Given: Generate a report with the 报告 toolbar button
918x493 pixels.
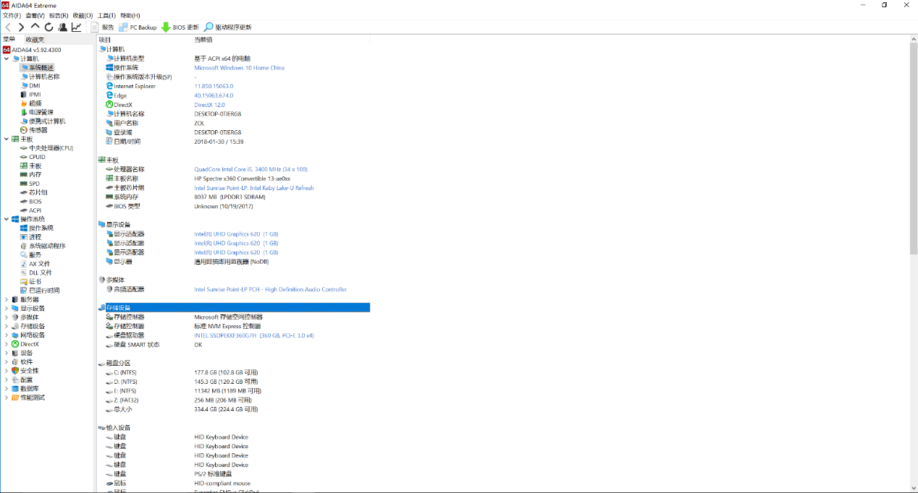Looking at the screenshot, I should point(103,27).
